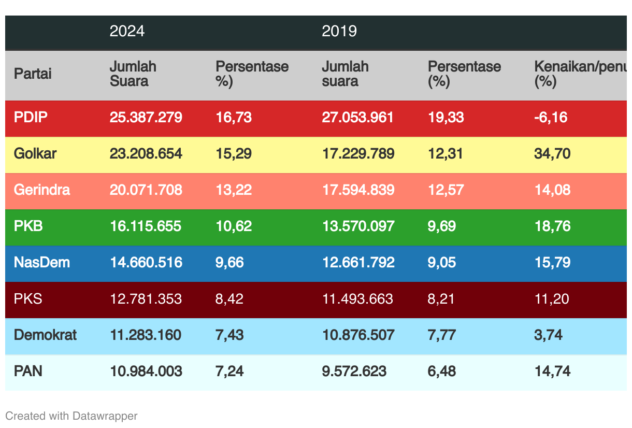Click PDIP 2019 votes 27.053.961

coord(358,117)
